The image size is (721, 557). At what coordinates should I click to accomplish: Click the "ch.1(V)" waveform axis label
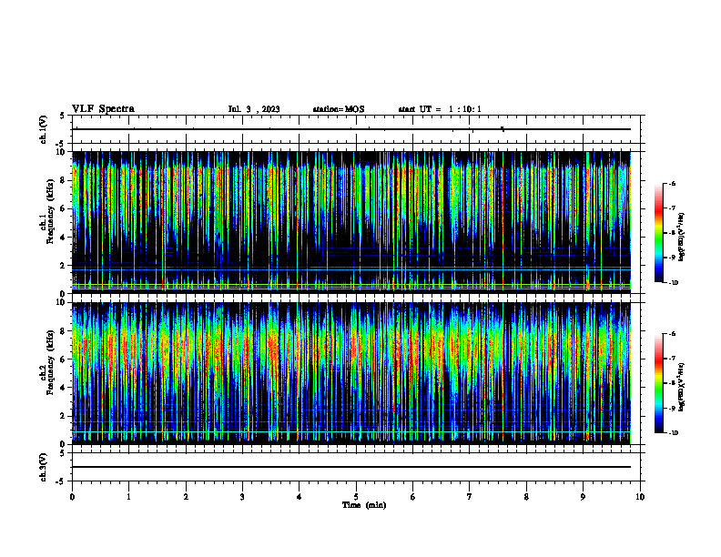(44, 129)
